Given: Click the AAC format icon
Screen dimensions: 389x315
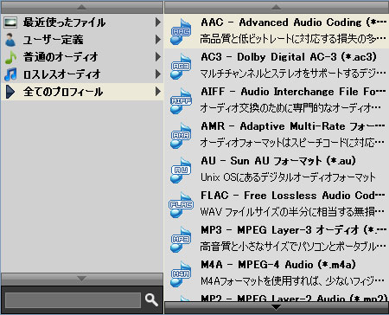Looking at the screenshot, I should click(x=181, y=31).
